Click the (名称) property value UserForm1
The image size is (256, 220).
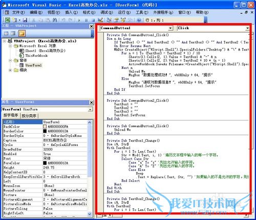point(65,122)
